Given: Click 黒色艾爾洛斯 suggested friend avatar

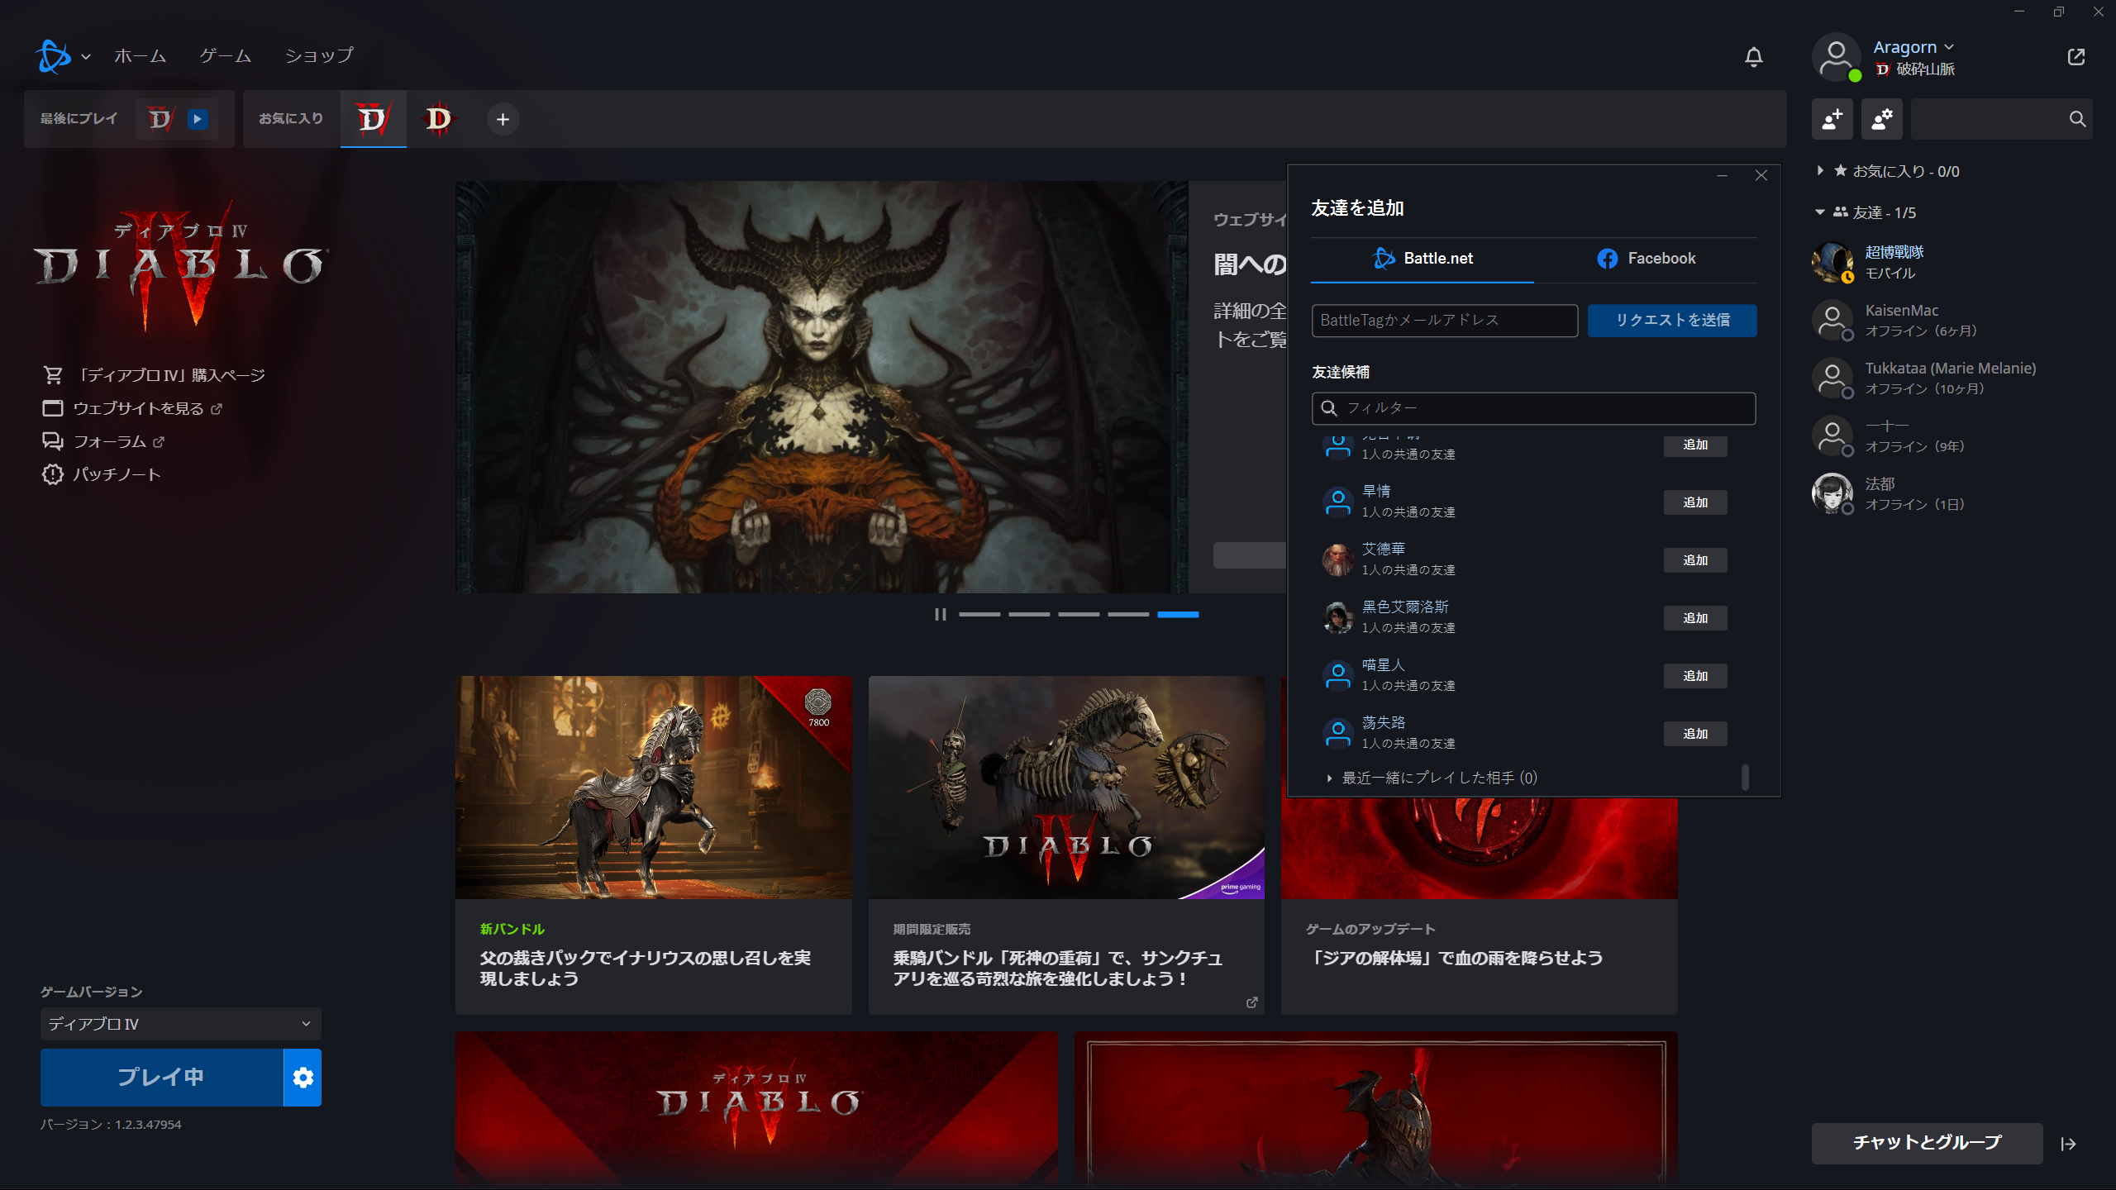Looking at the screenshot, I should coord(1337,617).
